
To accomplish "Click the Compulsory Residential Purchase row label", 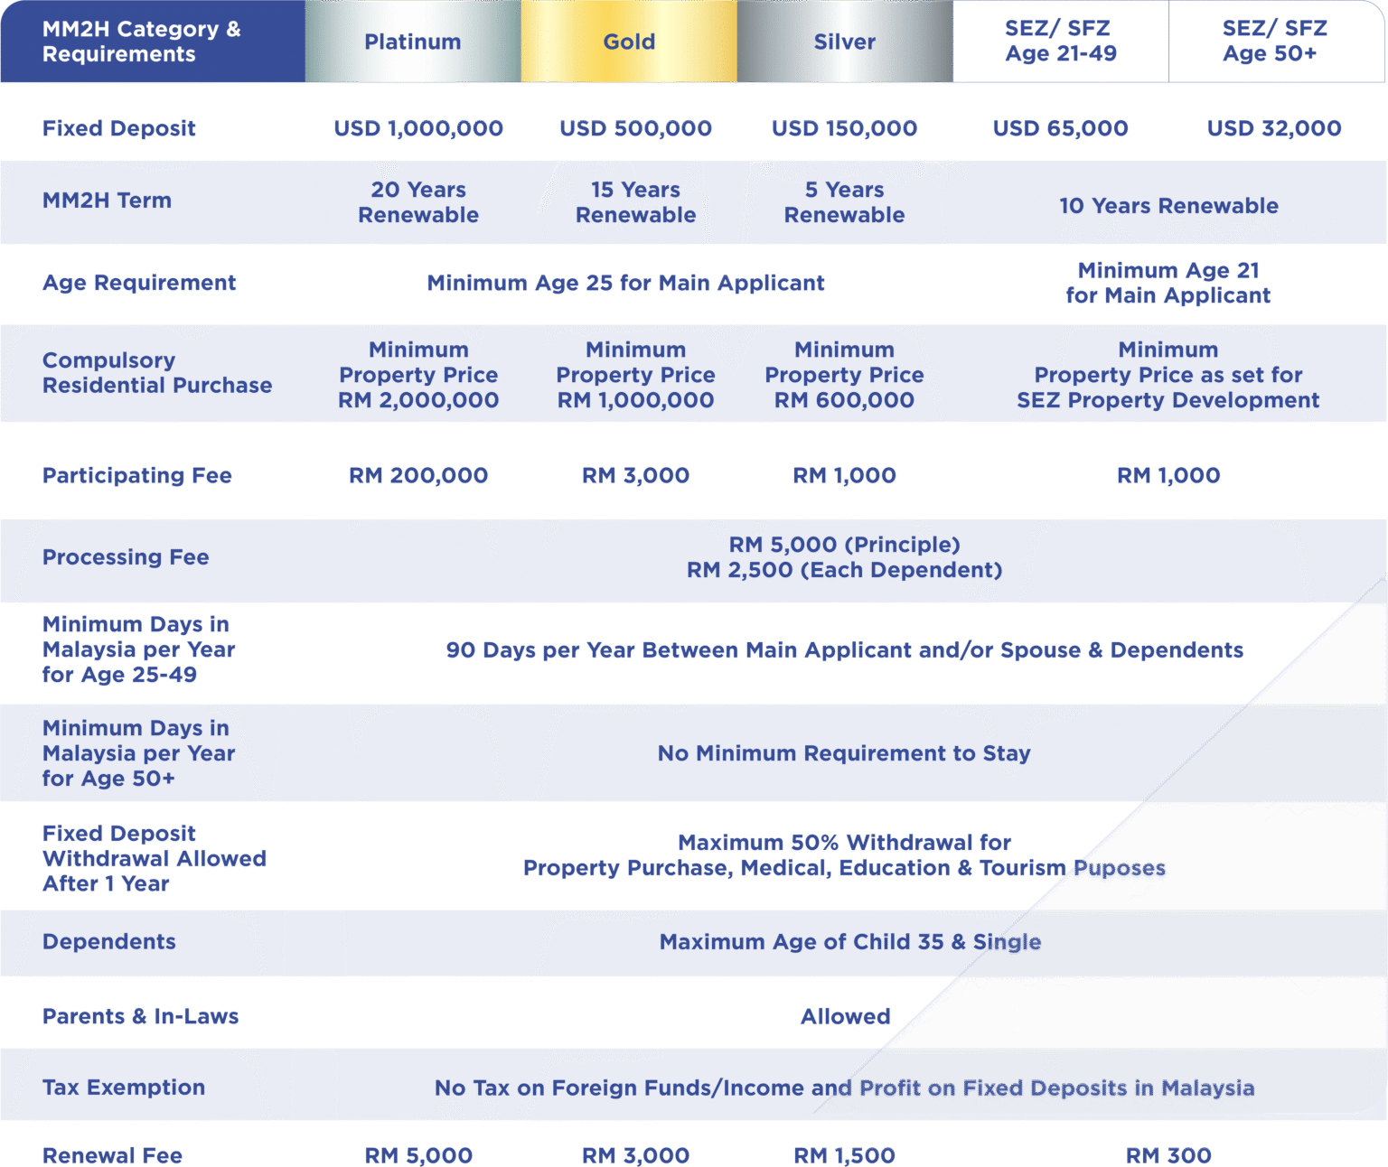I will tap(156, 372).
